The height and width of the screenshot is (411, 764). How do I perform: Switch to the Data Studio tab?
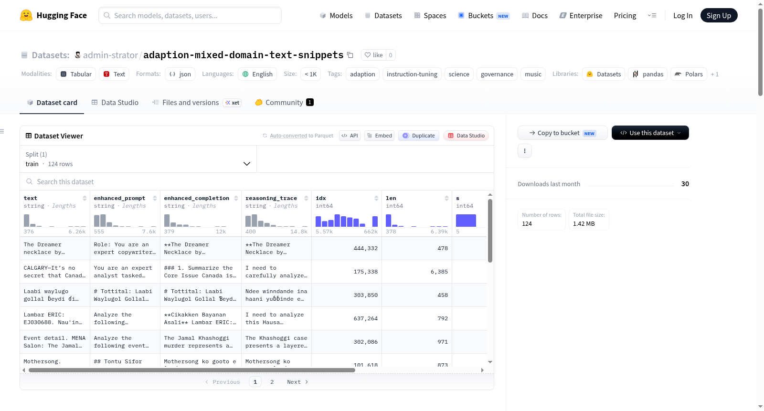tap(115, 103)
